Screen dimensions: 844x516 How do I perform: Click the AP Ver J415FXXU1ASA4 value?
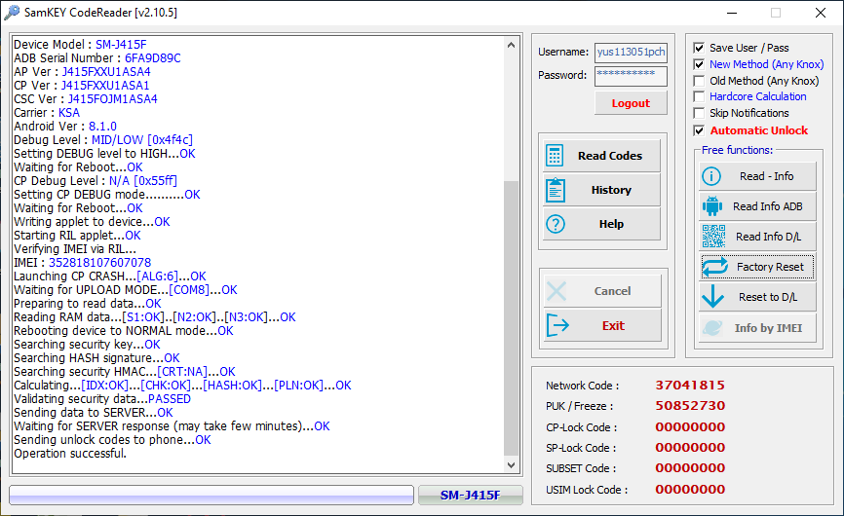click(x=106, y=72)
